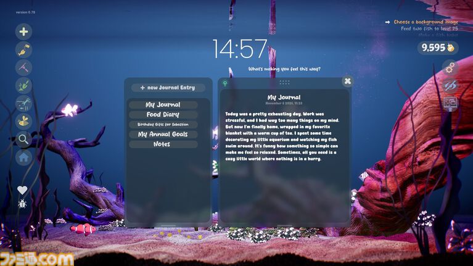Toggle UI visibility with crossed-eye icon

450,86
